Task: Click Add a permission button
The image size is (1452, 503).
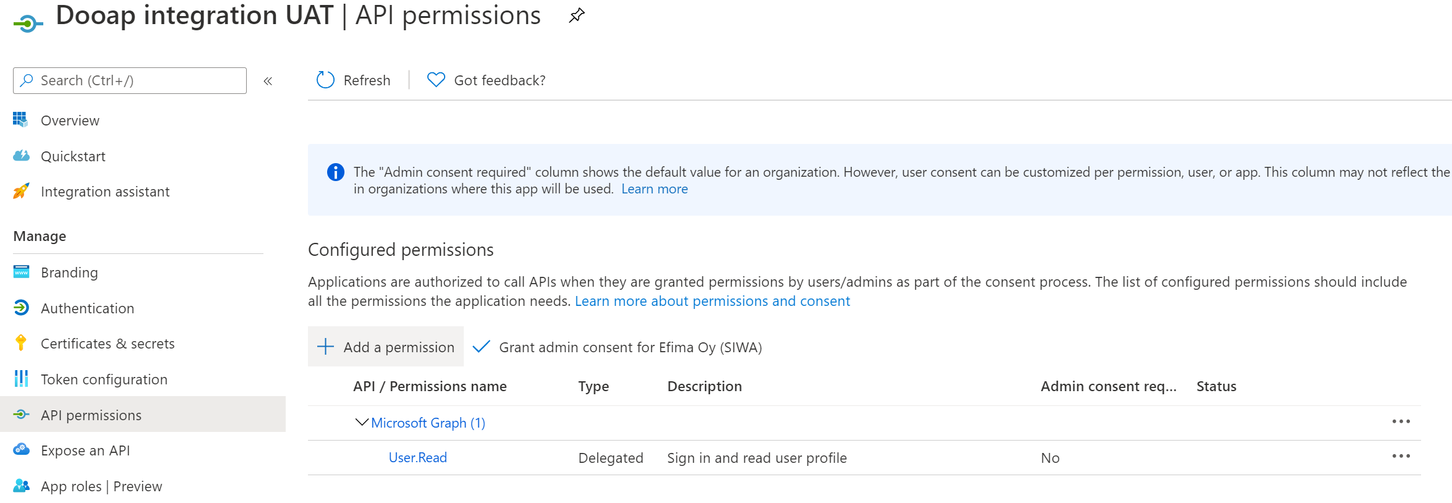Action: (386, 347)
